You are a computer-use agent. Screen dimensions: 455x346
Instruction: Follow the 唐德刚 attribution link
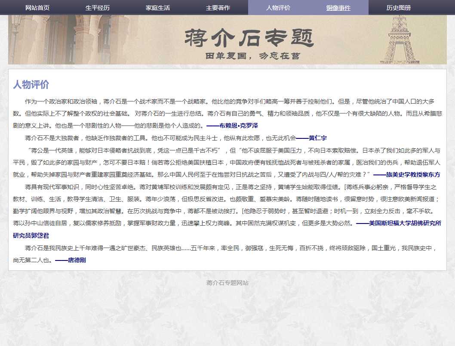coord(71,260)
